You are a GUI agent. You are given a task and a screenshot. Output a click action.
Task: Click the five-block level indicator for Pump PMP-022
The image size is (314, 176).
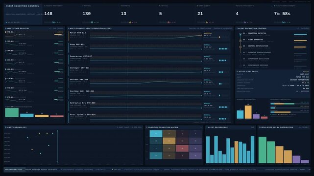(x=223, y=49)
